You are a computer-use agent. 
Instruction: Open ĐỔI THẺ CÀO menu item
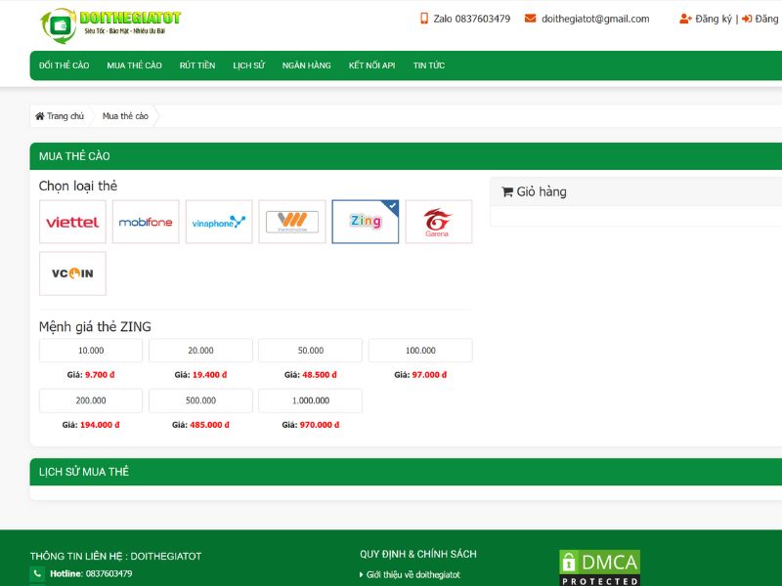pyautogui.click(x=65, y=65)
